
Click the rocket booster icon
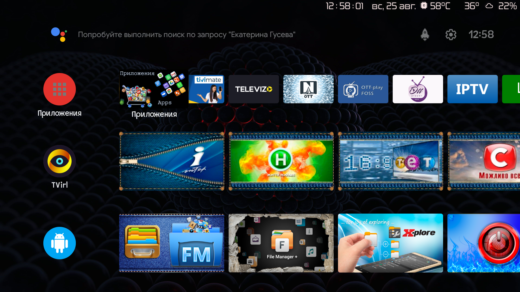click(425, 35)
